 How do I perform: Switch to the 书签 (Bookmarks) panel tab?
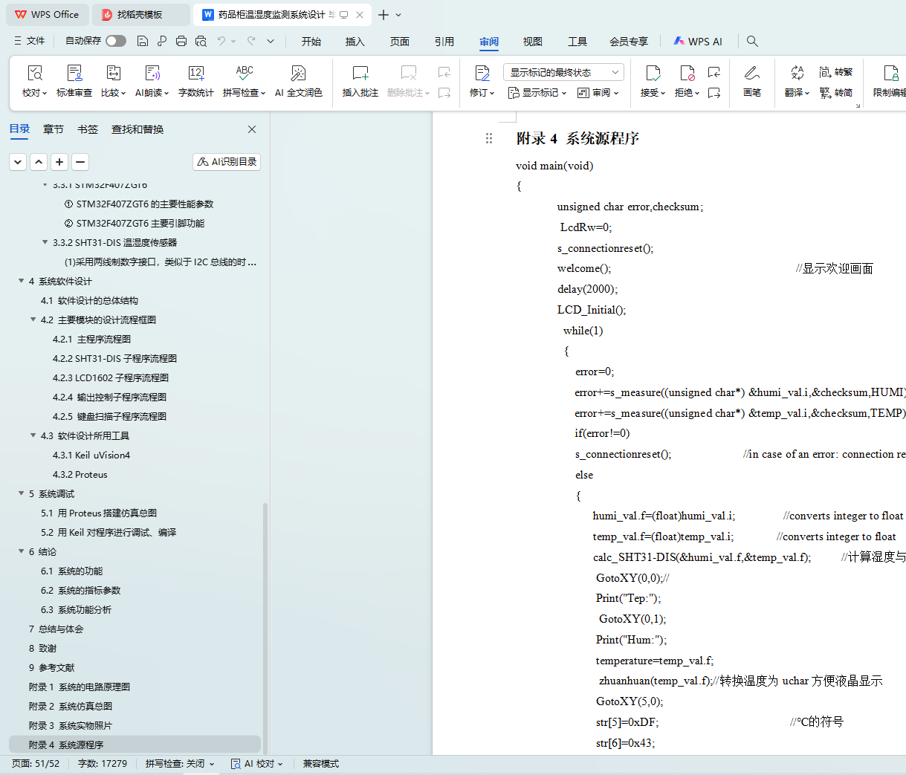tap(88, 129)
